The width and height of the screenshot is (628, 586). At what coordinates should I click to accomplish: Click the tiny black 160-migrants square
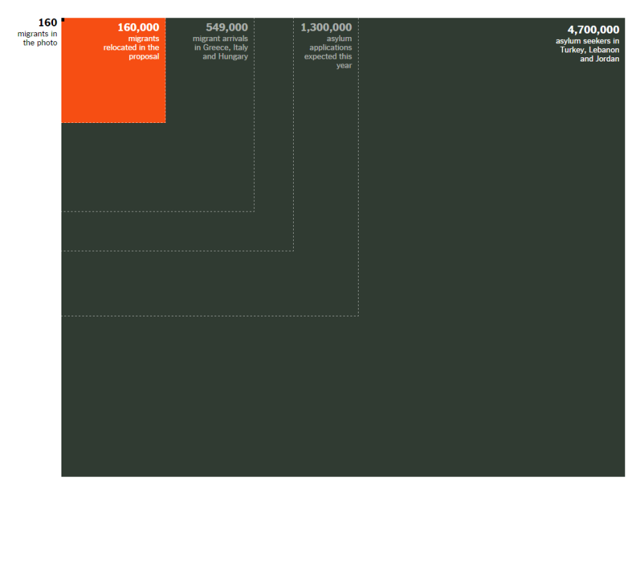click(x=63, y=20)
